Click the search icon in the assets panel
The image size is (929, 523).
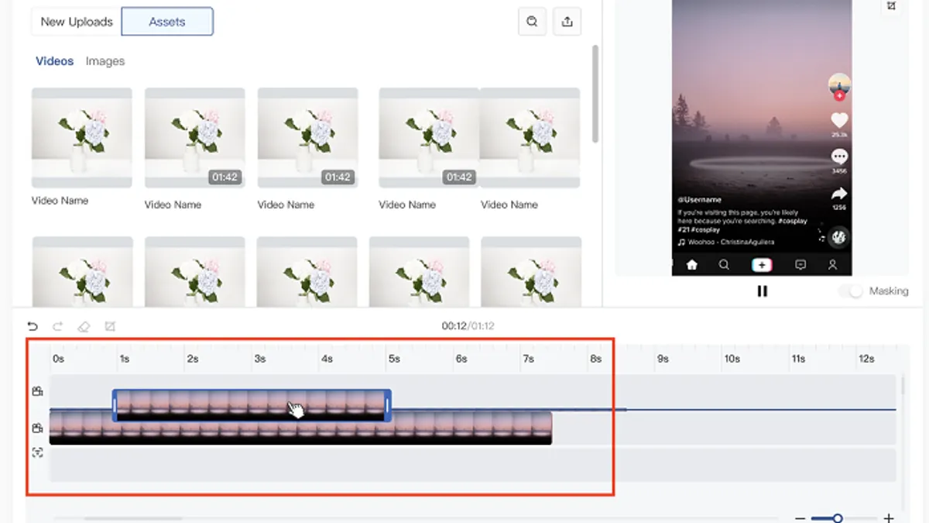click(x=532, y=22)
